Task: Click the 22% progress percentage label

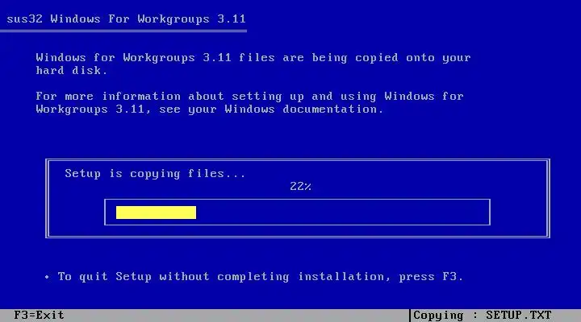Action: [300, 186]
